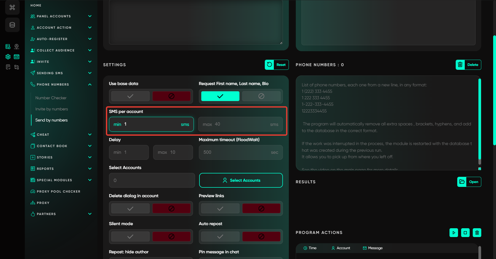496x259 pixels.
Task: Click the server checkmark icon in the left rail
Action: click(8, 47)
